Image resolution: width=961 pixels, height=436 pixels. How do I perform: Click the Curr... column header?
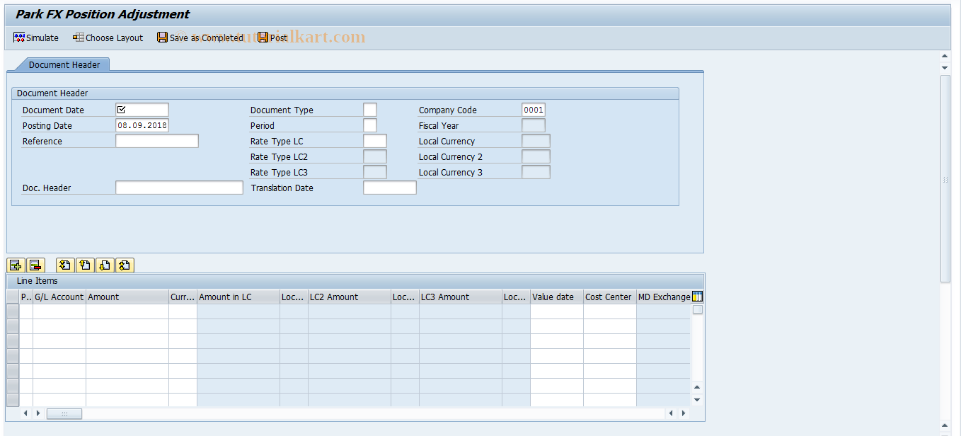(183, 297)
